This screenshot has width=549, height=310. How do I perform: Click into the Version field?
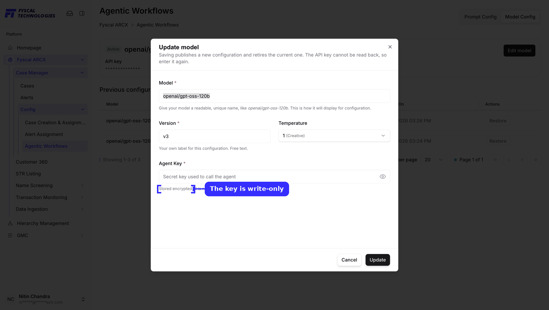(215, 136)
